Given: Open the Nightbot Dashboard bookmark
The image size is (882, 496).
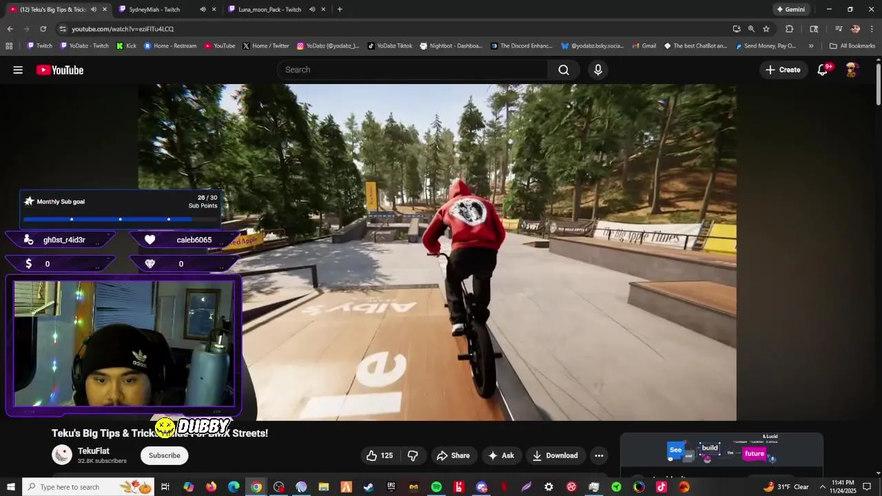Looking at the screenshot, I should (451, 46).
